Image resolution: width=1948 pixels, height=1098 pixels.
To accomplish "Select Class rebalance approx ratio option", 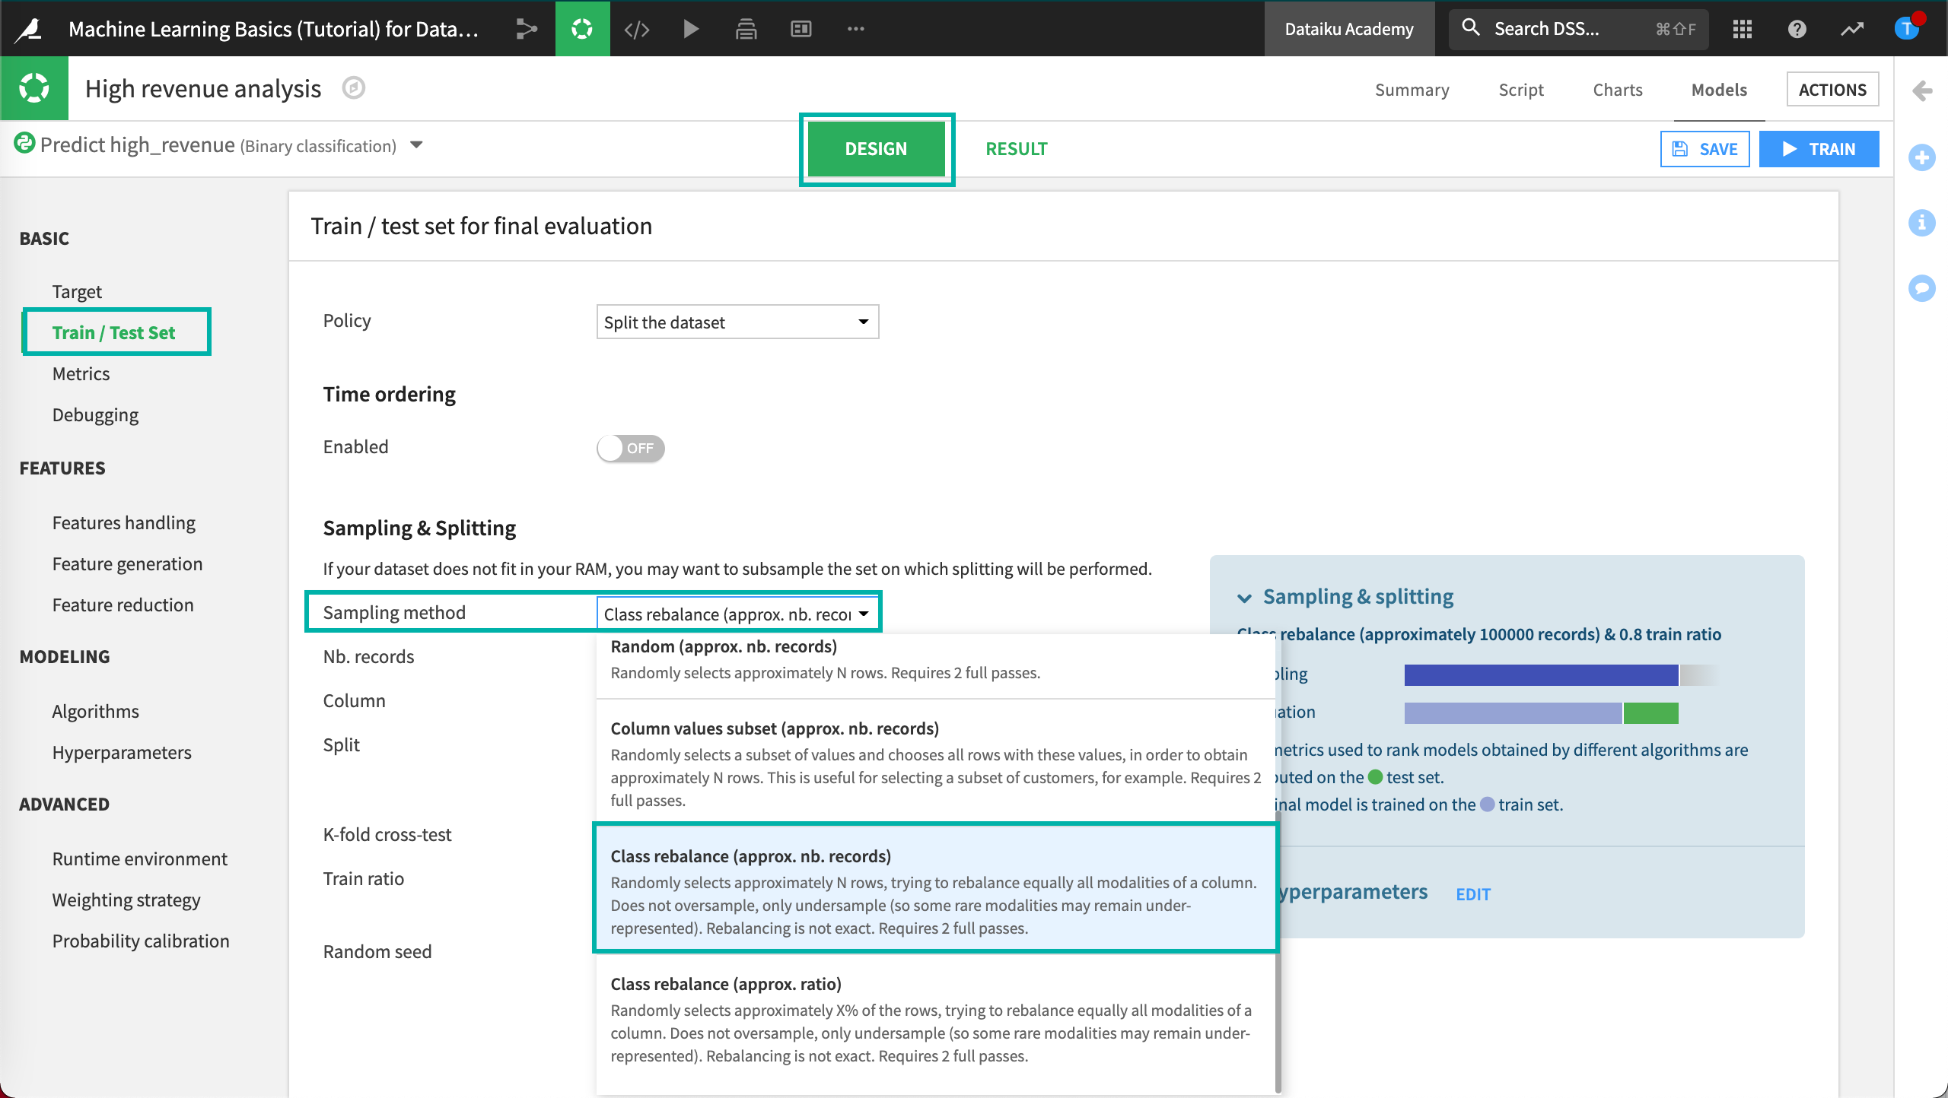I will (x=935, y=1017).
